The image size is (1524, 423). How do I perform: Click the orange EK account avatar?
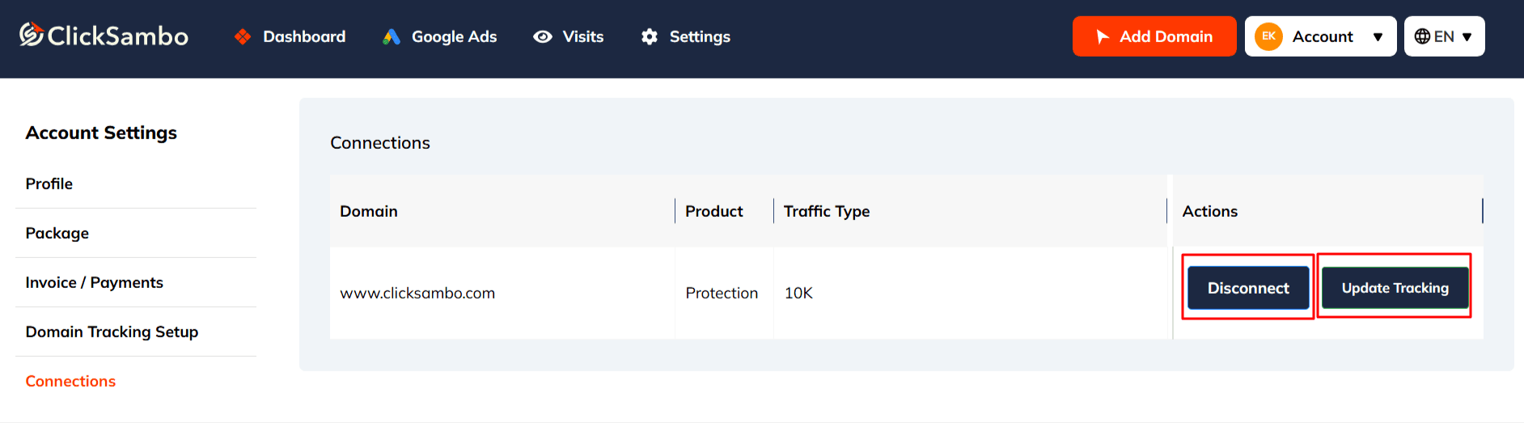click(x=1268, y=36)
